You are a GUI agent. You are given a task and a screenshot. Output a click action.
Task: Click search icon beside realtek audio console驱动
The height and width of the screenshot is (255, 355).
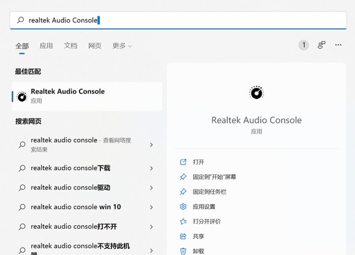click(x=22, y=188)
